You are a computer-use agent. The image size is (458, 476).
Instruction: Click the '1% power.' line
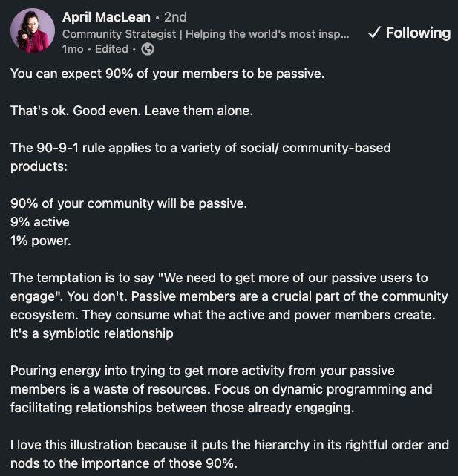(41, 241)
